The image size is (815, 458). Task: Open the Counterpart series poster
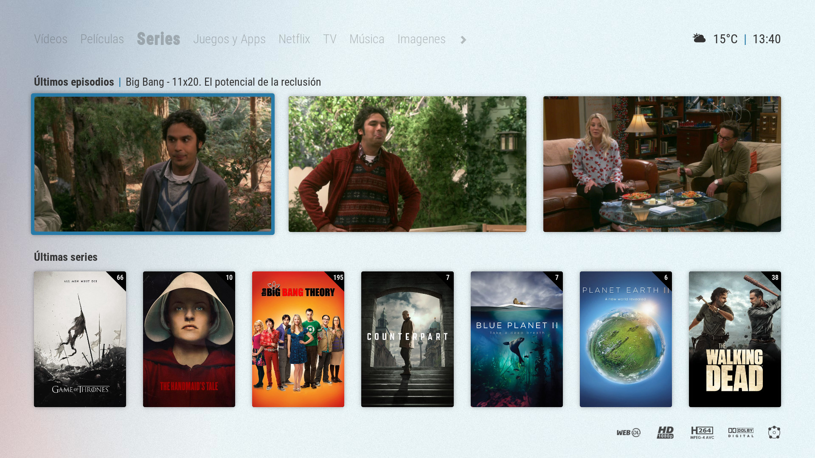click(x=407, y=339)
